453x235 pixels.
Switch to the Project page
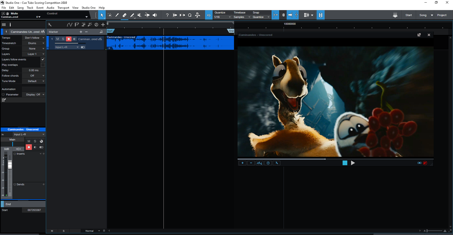click(x=442, y=15)
